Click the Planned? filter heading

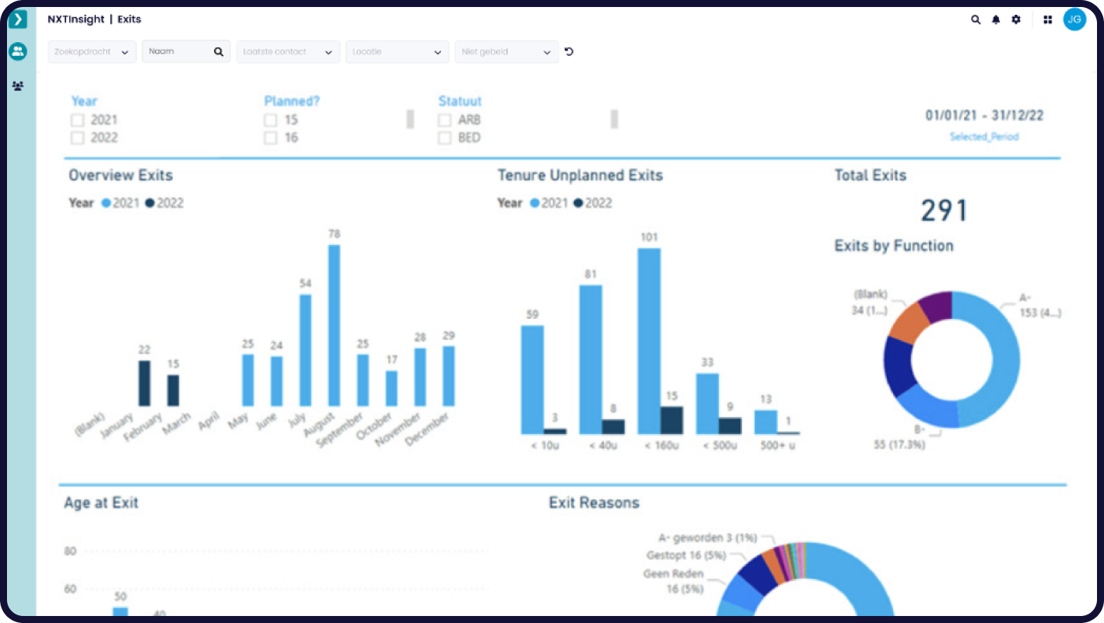click(x=292, y=101)
